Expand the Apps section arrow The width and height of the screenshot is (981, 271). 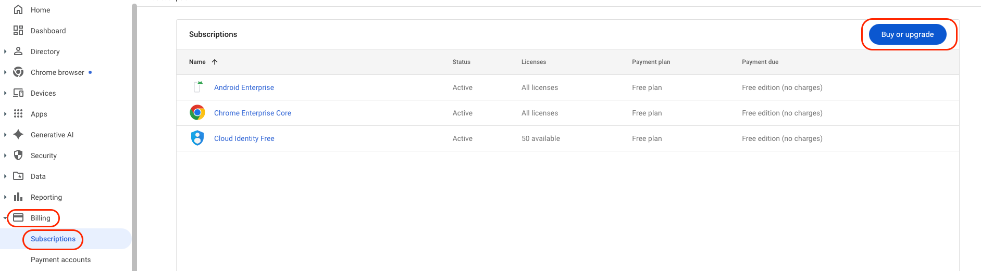[x=5, y=114]
